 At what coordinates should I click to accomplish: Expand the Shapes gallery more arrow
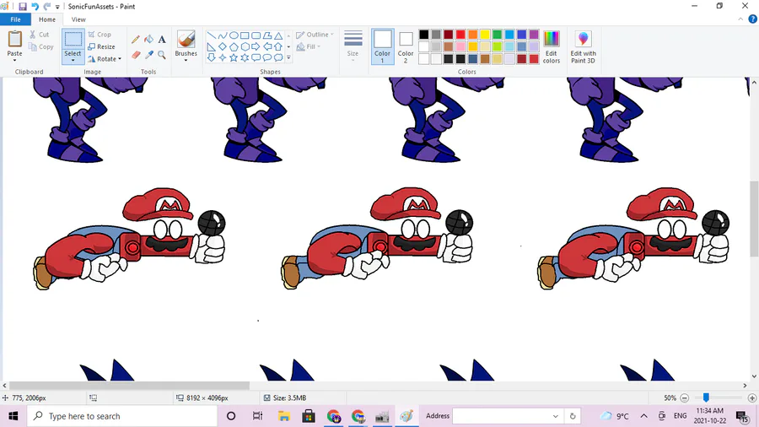(288, 57)
